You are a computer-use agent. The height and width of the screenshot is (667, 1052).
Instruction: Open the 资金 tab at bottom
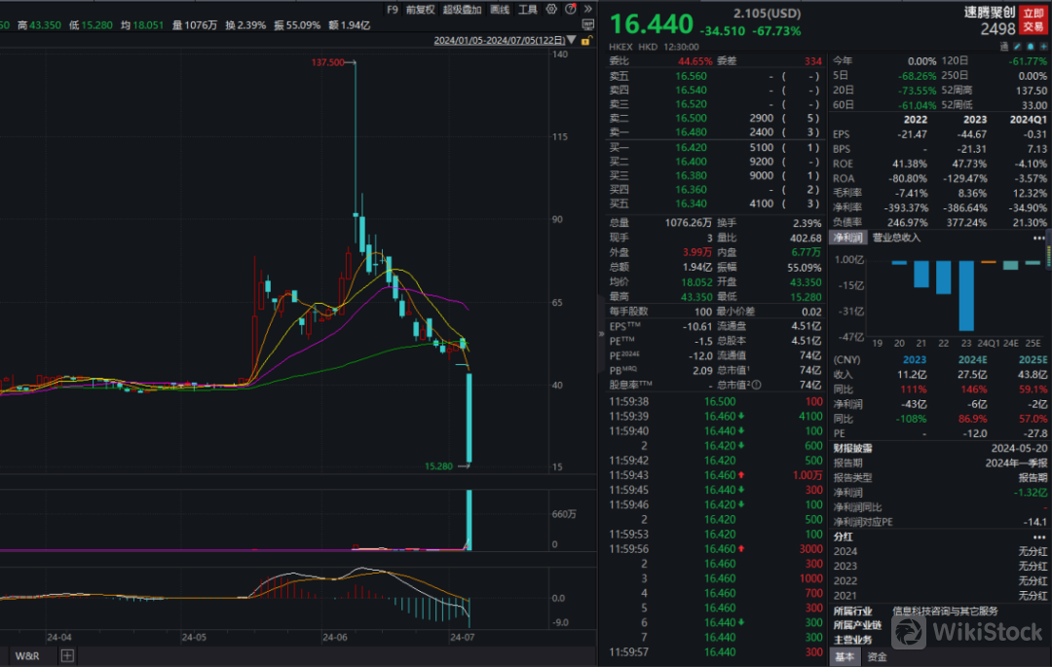tap(877, 656)
